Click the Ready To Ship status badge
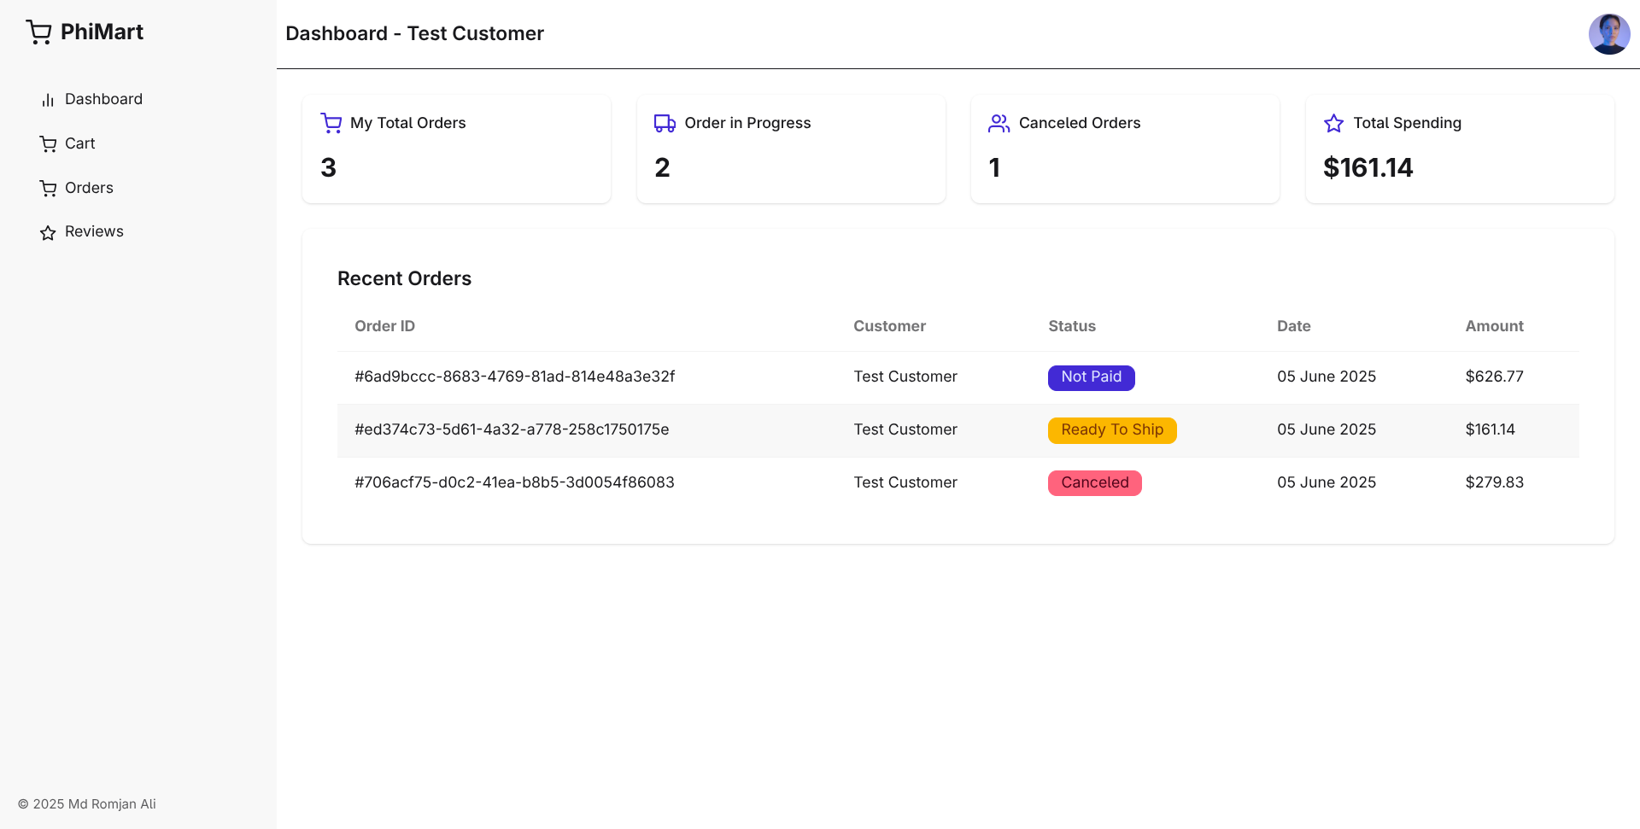 click(1112, 430)
